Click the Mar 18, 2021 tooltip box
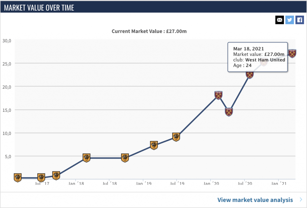Screen dimensions: 307x208 tap(258, 57)
